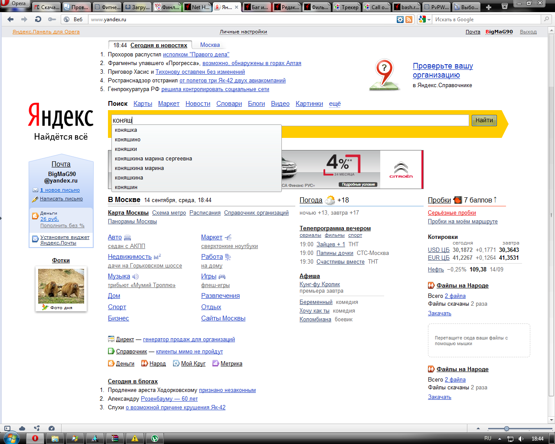Screen dimensions: 555x444
Task: Click the gamepad icon next to Игры
Action: click(x=222, y=277)
